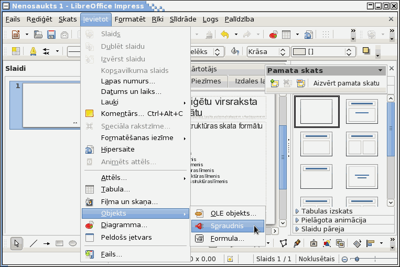Click the slide editor vertical scrollbar thumb
Screen dimensions: 400x267
click(283, 157)
